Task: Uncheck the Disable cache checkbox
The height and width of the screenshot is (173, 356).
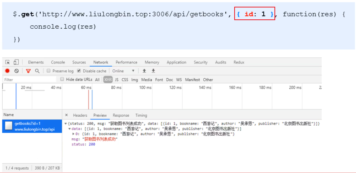Action: point(79,71)
